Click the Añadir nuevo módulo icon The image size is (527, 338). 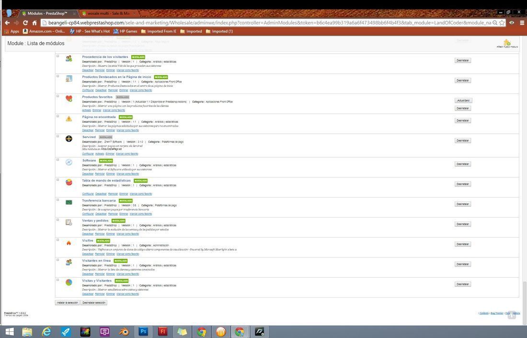507,42
